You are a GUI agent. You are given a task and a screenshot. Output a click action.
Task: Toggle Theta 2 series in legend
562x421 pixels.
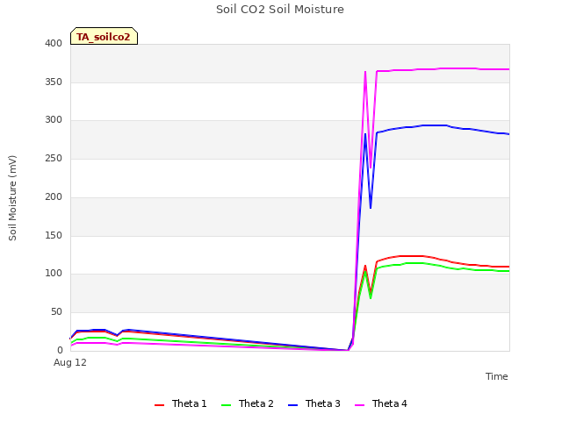click(x=248, y=403)
